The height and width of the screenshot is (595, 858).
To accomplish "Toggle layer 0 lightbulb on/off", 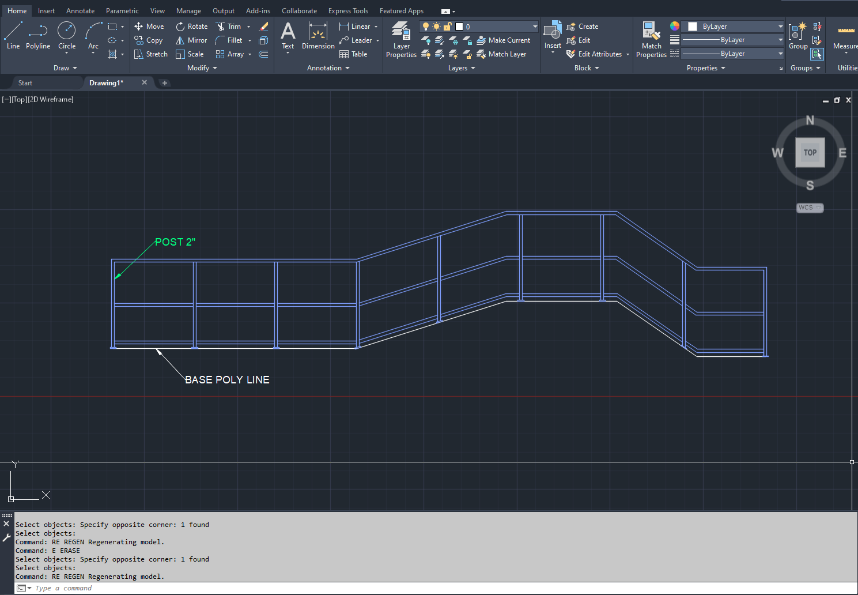I will click(426, 27).
